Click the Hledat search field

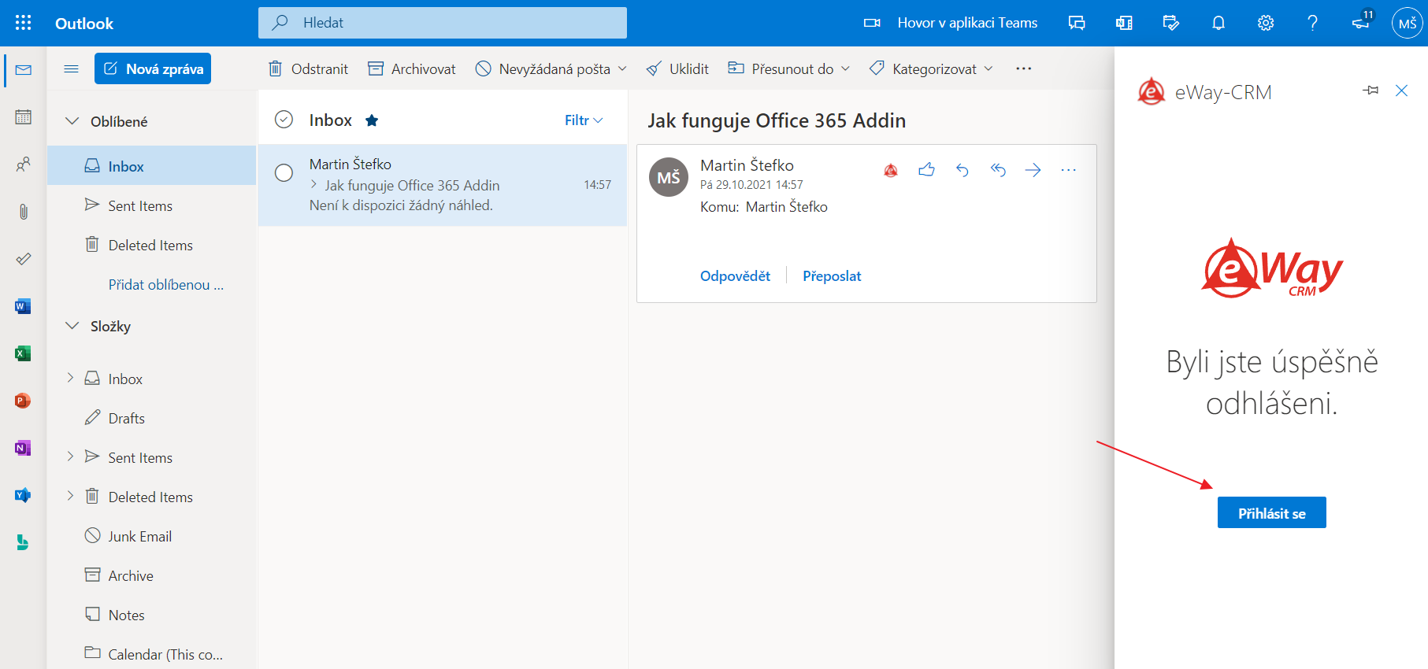point(443,23)
